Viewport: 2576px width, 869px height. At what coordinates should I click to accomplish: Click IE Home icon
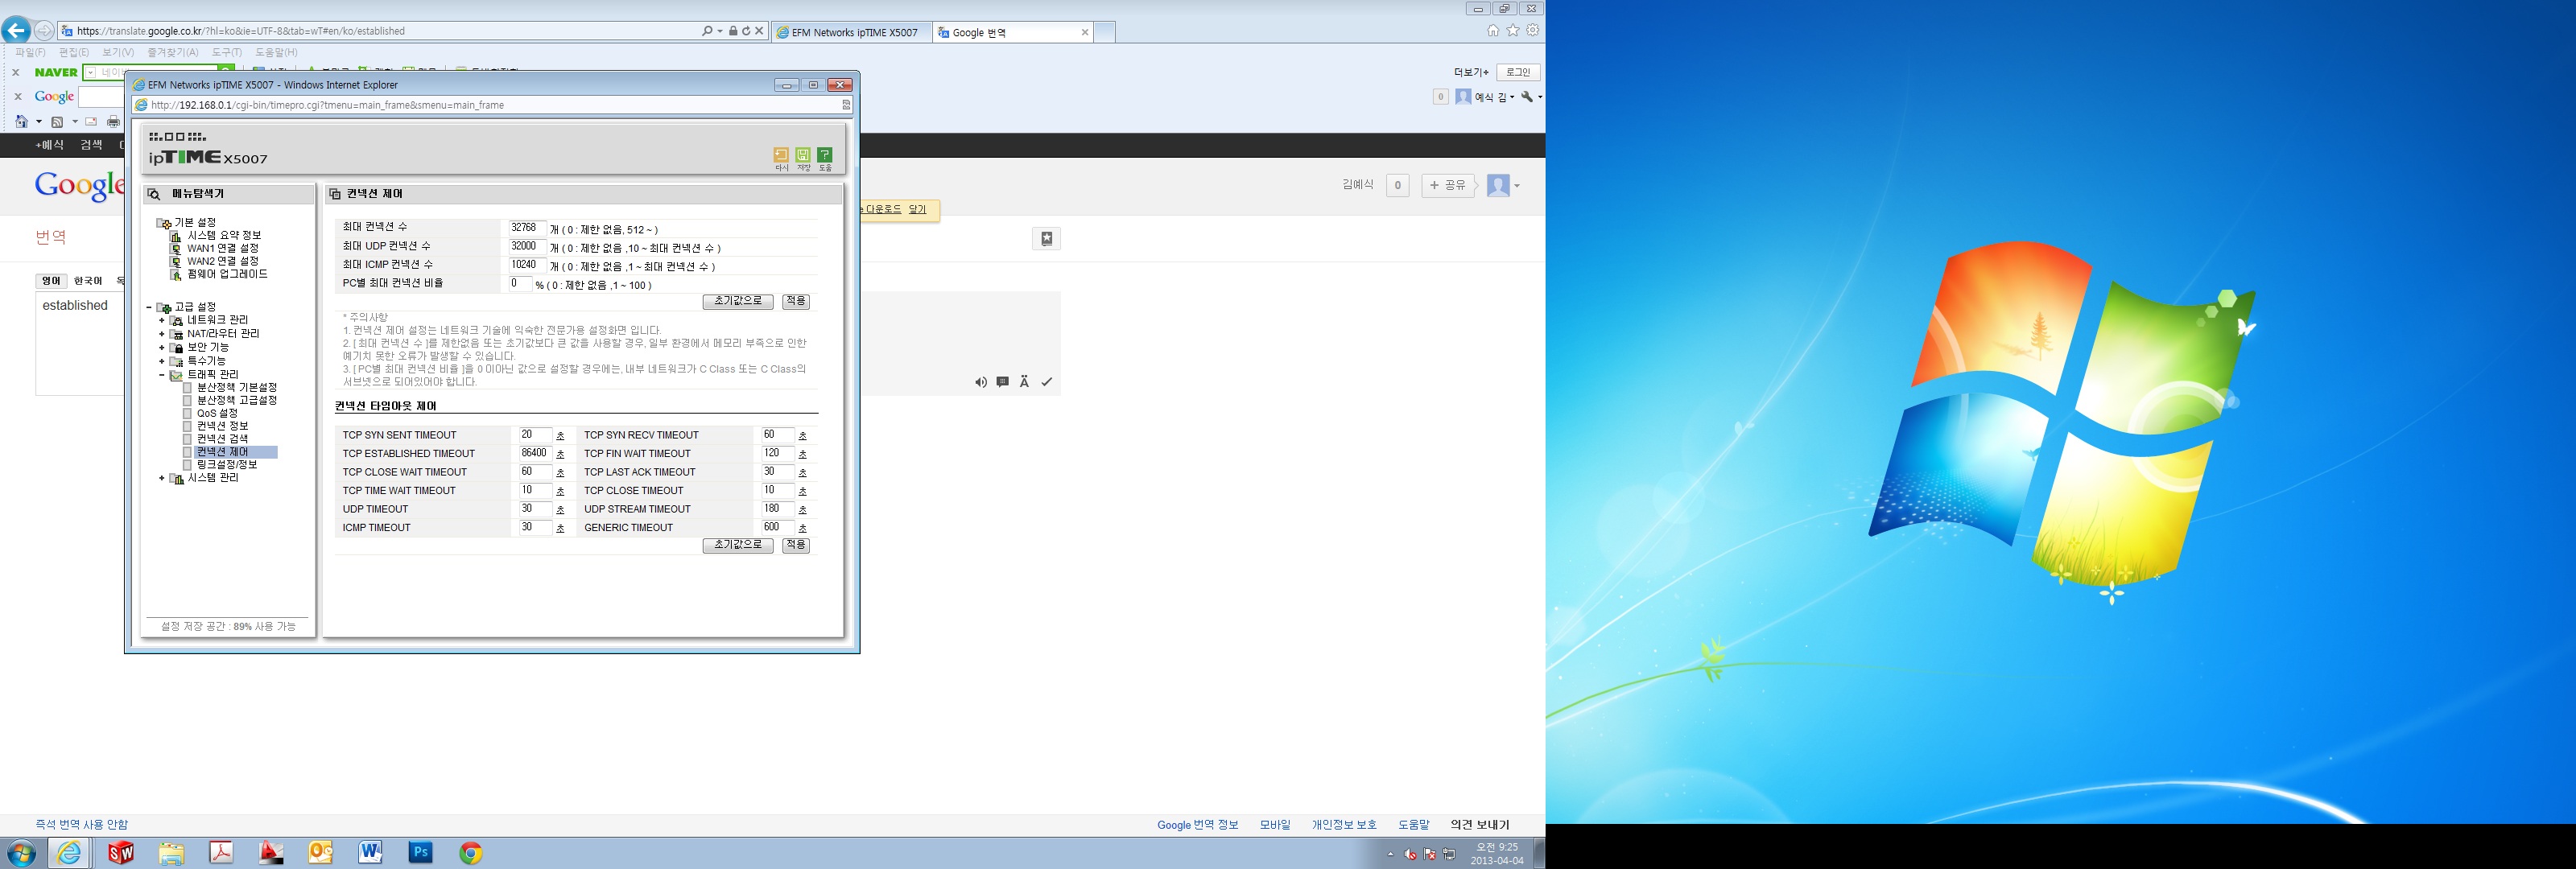[1493, 31]
